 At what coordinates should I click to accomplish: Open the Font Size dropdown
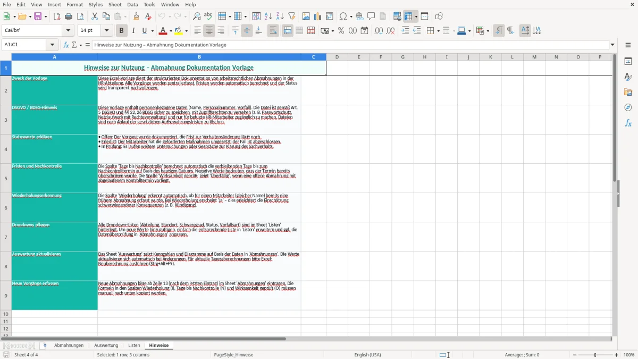point(106,31)
